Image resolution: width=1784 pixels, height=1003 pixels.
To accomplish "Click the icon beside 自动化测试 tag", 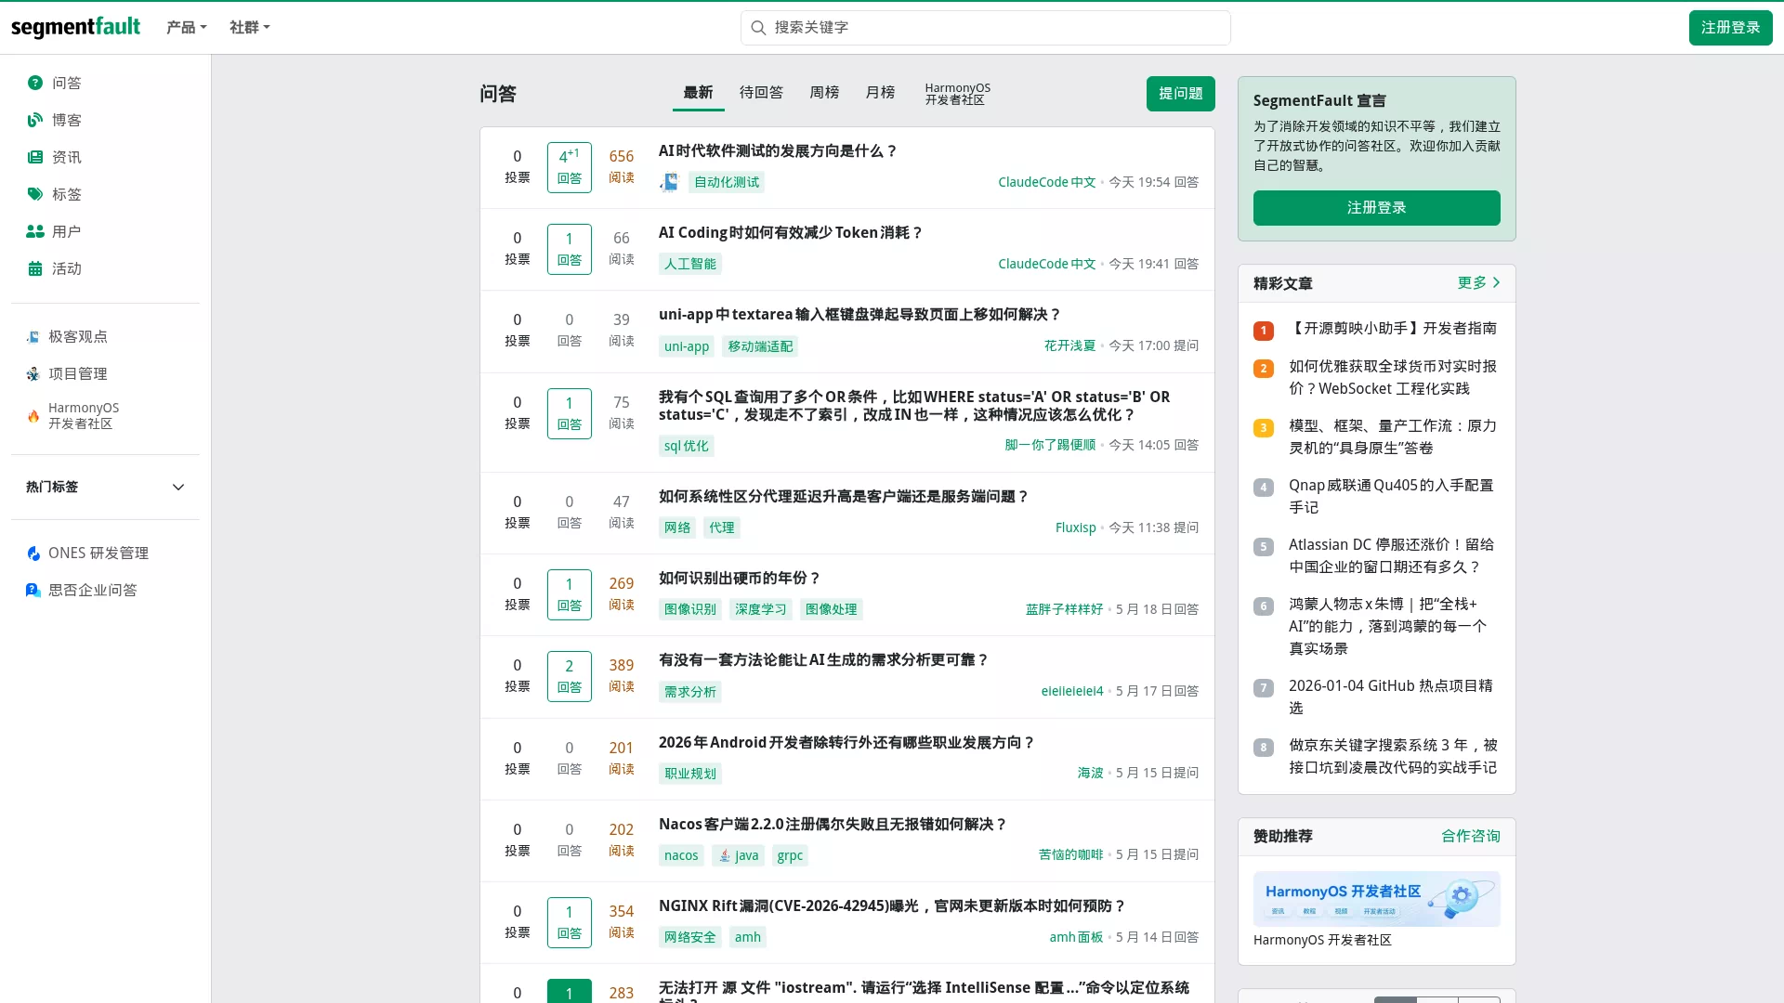I will point(669,182).
